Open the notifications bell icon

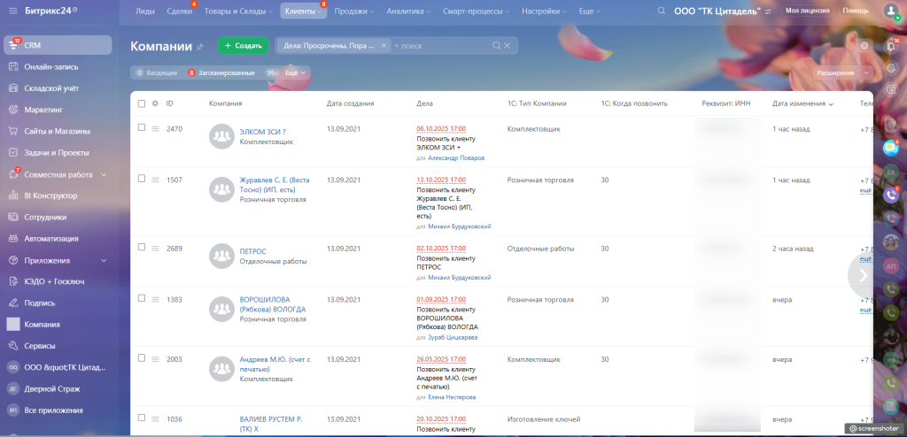[891, 44]
